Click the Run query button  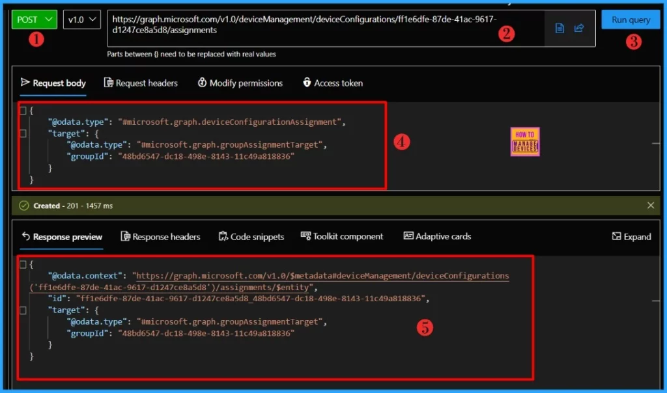click(631, 20)
